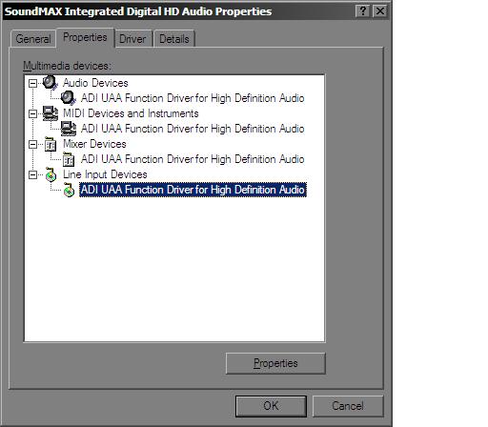Click mixer icon of ADI driver under Mixer Devices
This screenshot has width=488, height=427.
point(69,159)
